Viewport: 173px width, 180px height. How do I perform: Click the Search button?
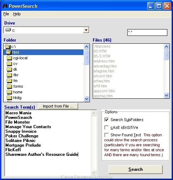(135, 169)
